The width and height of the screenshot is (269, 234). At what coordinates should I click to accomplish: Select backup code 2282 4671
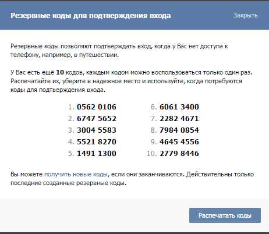pos(179,119)
